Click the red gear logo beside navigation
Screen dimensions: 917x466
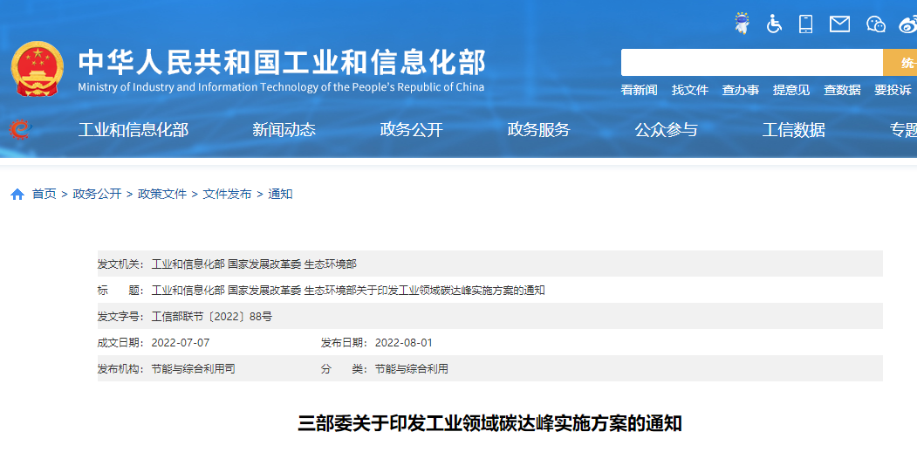click(x=20, y=129)
